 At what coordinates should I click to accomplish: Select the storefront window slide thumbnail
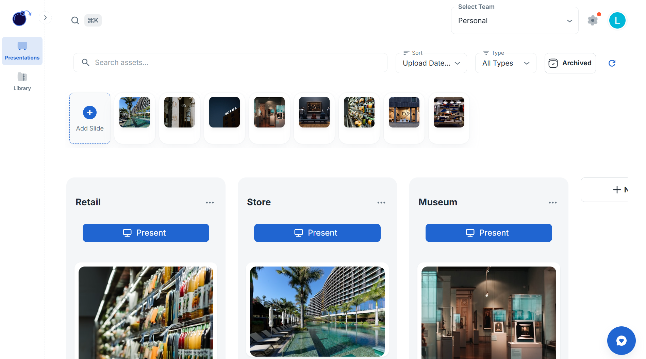point(404,112)
